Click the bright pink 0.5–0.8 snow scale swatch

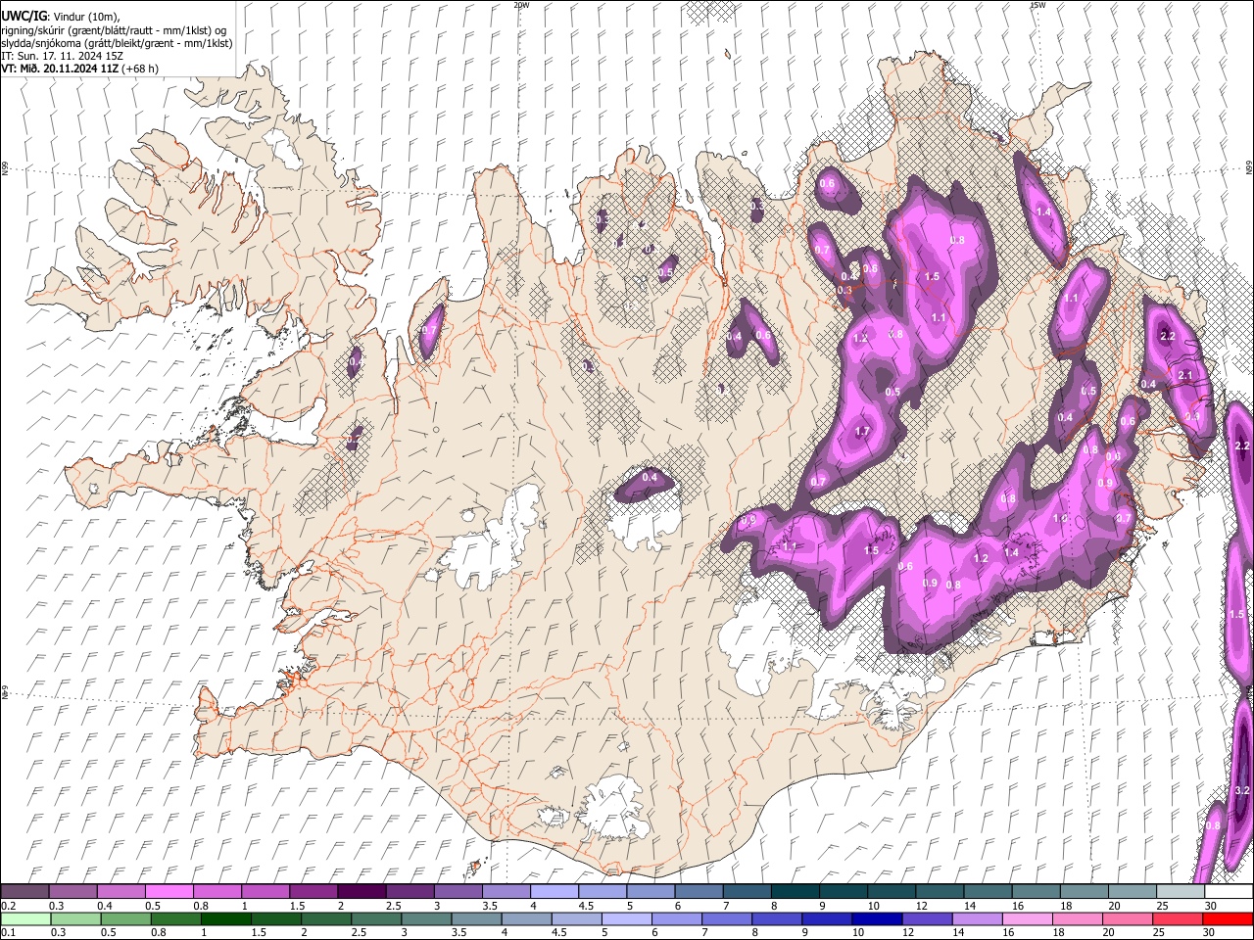[x=169, y=891]
